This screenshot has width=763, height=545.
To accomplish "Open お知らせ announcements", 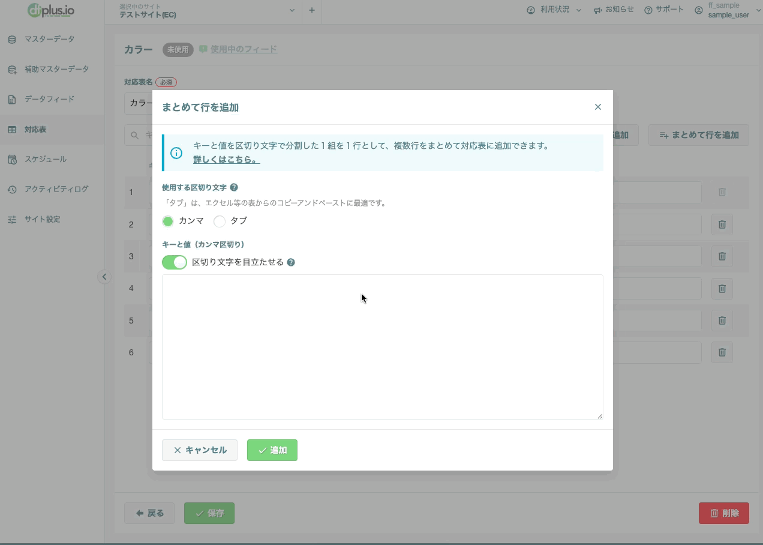I will pyautogui.click(x=614, y=10).
